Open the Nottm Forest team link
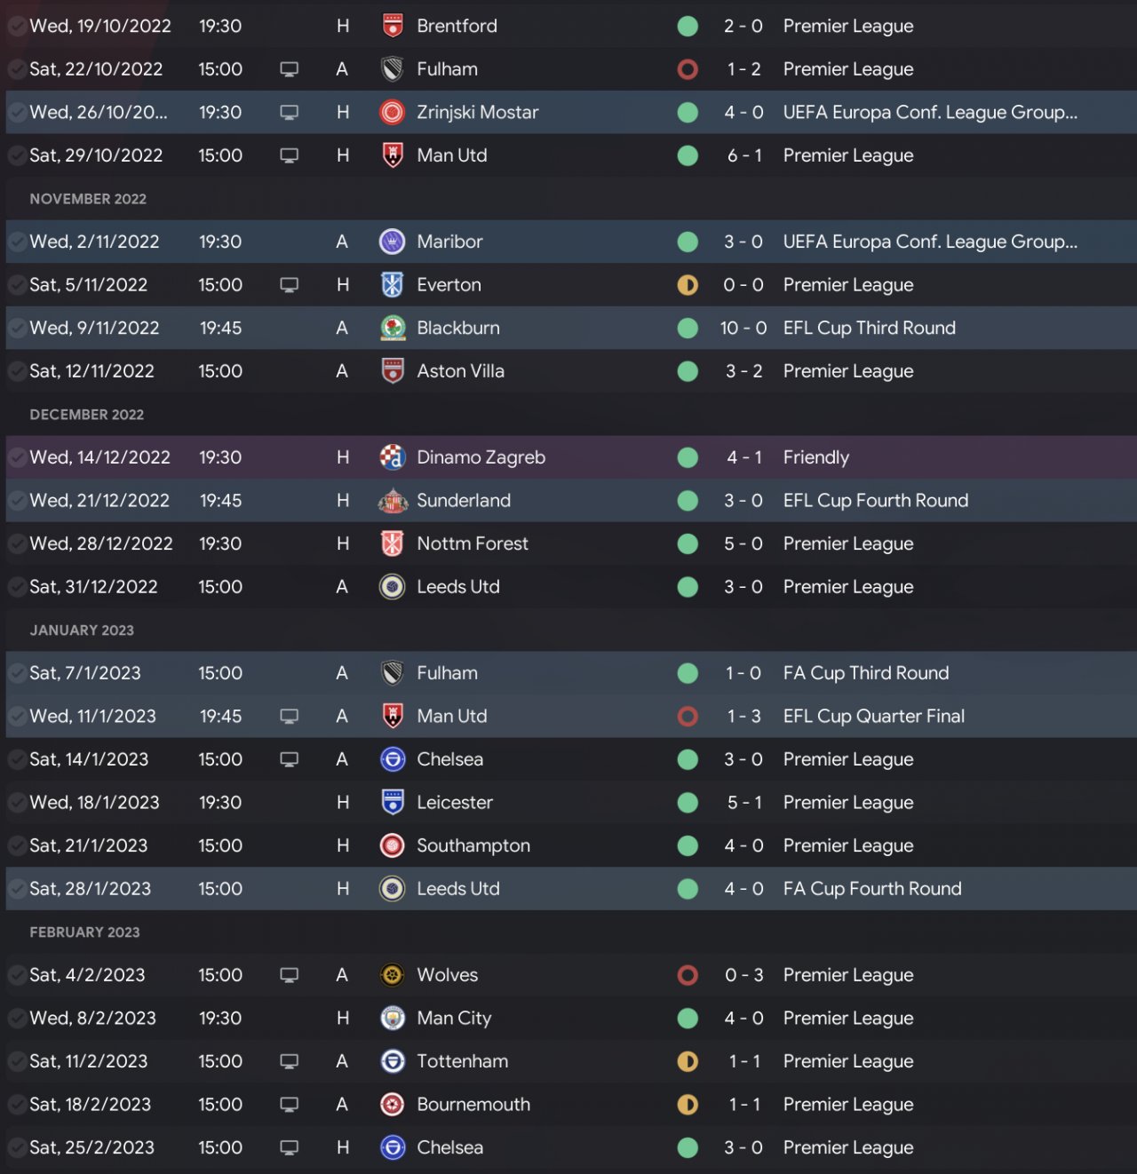The height and width of the screenshot is (1174, 1137). click(472, 543)
